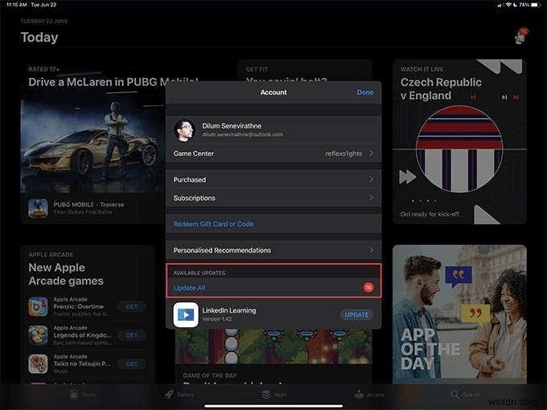
Task: Click battery status icon
Action: click(x=536, y=5)
